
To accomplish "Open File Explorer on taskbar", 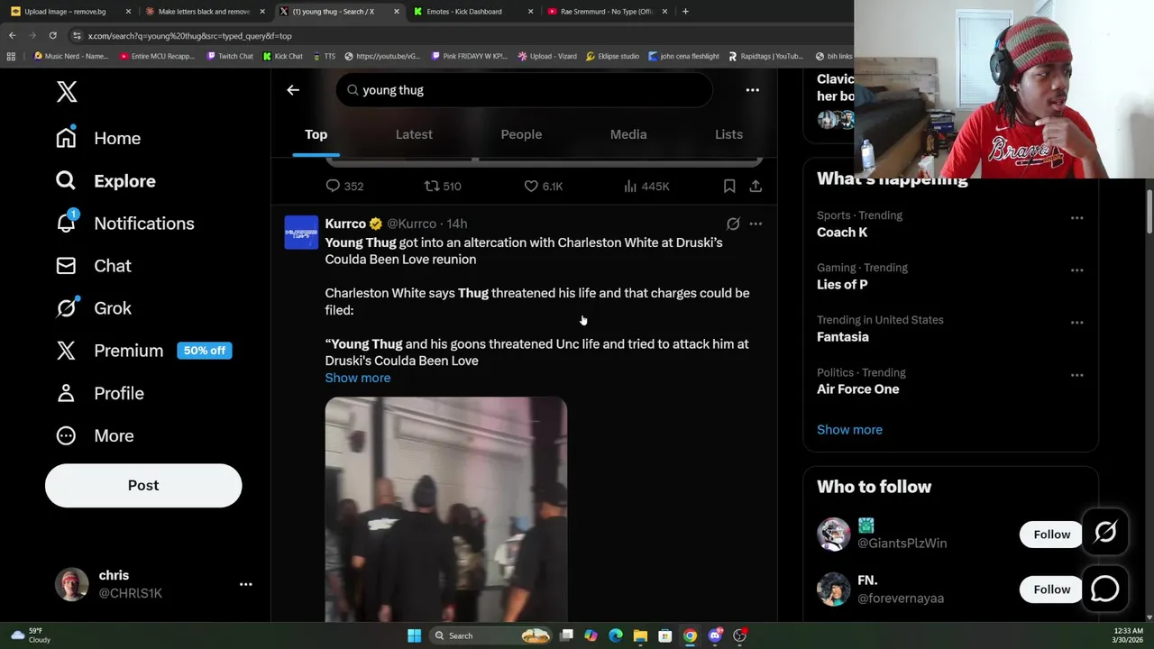I will click(640, 635).
